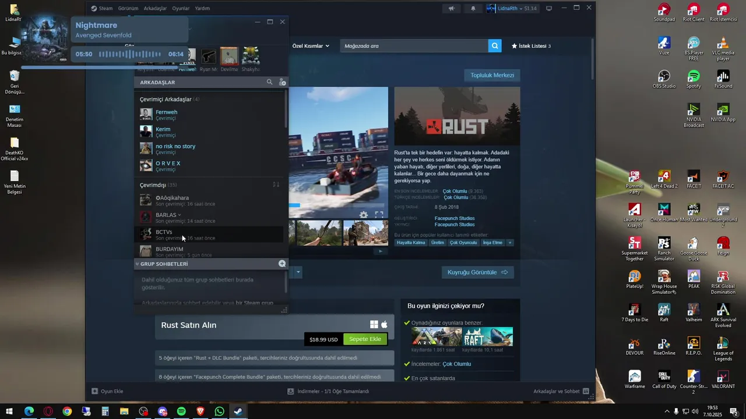
Task: Expand the Özel Kısımlar dropdown
Action: [x=311, y=46]
